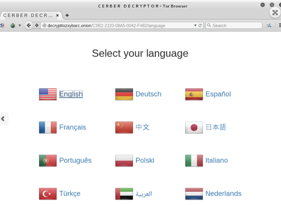
Task: Click the United States flag icon
Action: (48, 94)
